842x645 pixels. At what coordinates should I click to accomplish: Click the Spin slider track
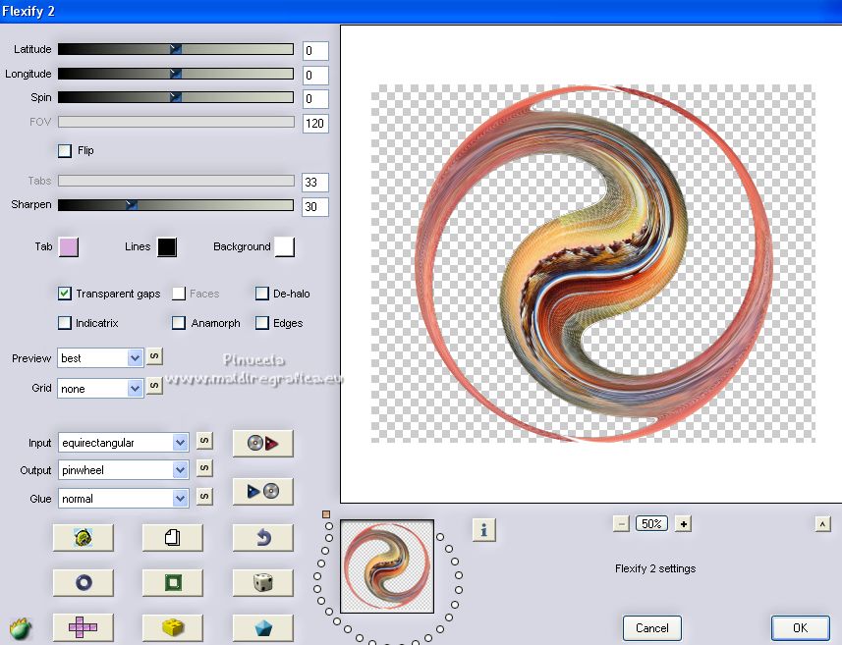(176, 97)
